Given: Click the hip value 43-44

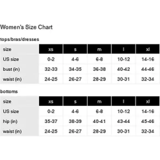Looking at the screenshot, I should (124, 121).
